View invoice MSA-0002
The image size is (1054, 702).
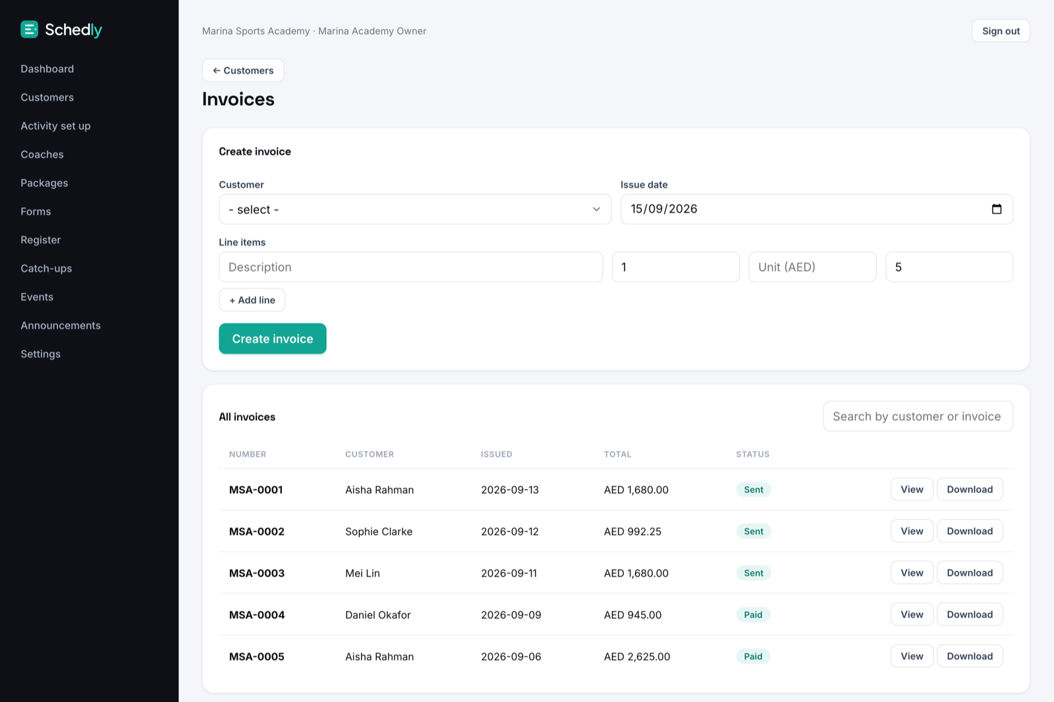pos(912,531)
